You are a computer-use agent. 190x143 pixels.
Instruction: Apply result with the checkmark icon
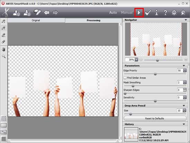click(x=148, y=12)
